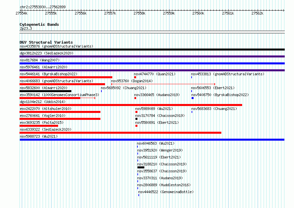The height and width of the screenshot is (208, 294).
Task: Open nsv5832600 Almarri2020 label
Action: 44,88
